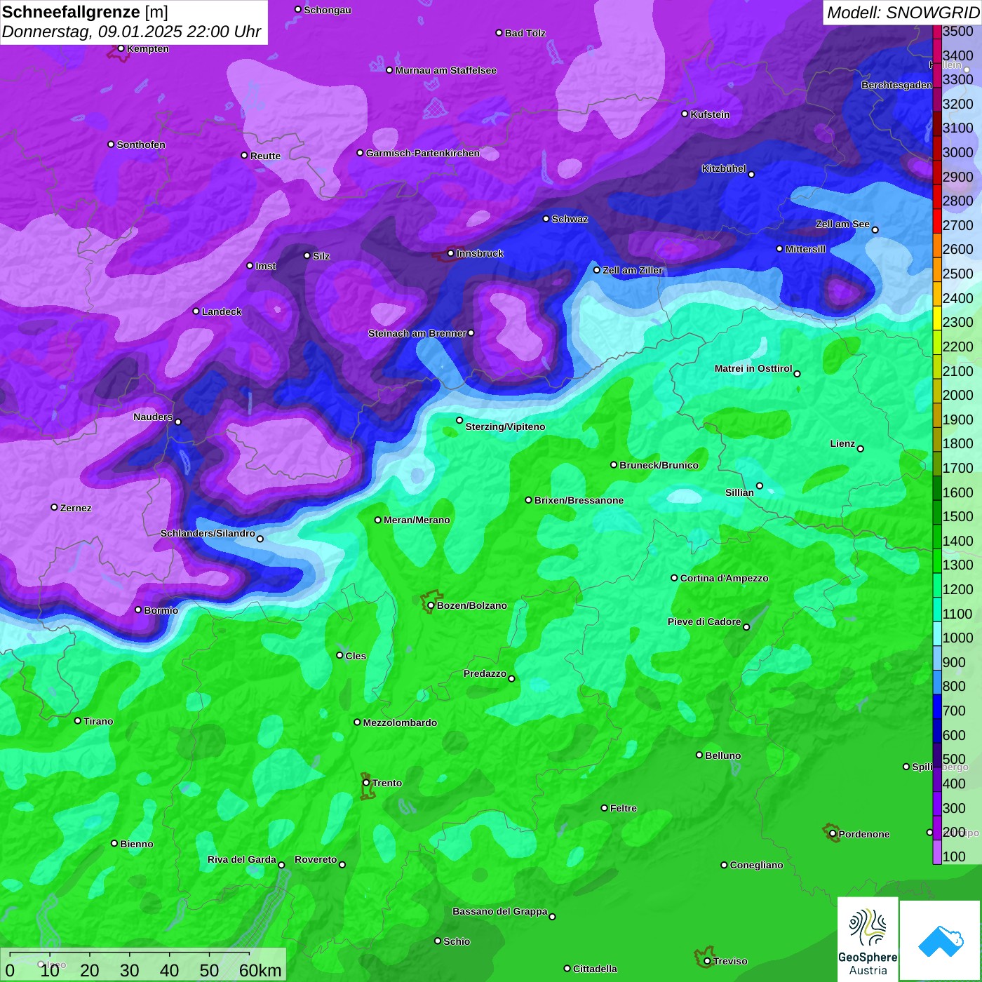The width and height of the screenshot is (982, 982).
Task: Click the date line Donnerstag, 09.01.2025 22:00 Uhr
Action: (x=131, y=32)
